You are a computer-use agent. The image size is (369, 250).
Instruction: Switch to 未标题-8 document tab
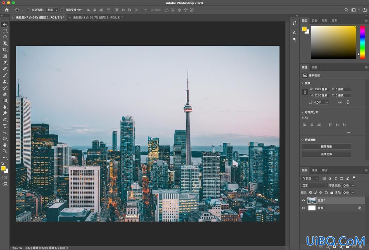[97, 17]
